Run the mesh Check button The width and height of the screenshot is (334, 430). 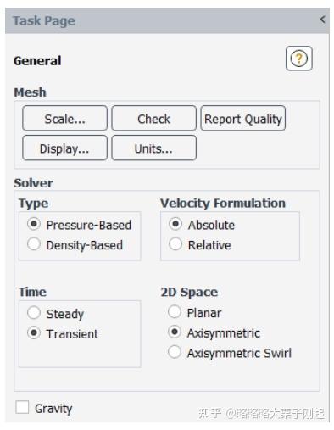[153, 119]
